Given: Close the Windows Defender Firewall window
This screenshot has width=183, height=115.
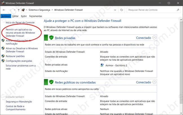Looking at the screenshot, I should pos(178,3).
